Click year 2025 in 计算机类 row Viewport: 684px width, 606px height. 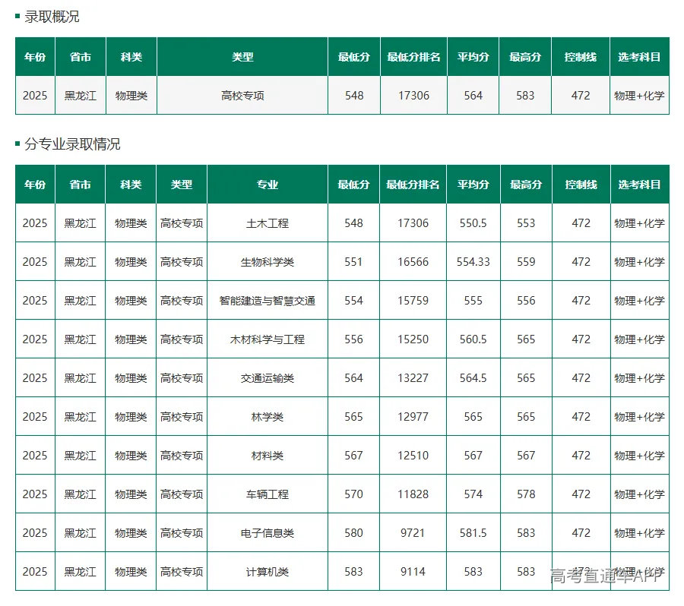pos(35,572)
